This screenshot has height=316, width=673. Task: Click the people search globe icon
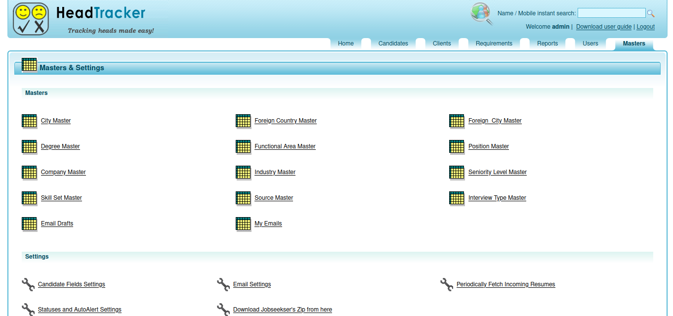482,14
